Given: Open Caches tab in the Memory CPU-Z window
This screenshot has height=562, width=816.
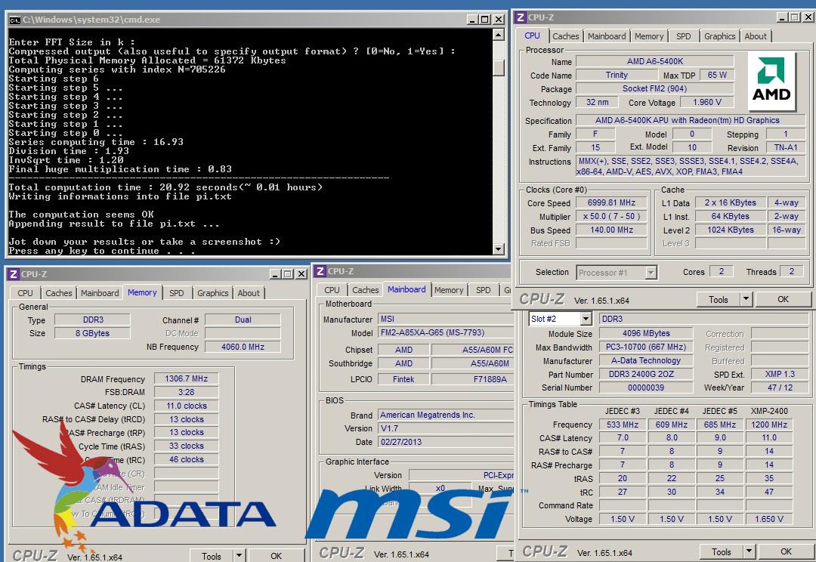Looking at the screenshot, I should tap(58, 294).
